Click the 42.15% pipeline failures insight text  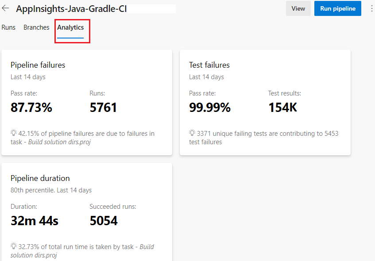coord(82,138)
